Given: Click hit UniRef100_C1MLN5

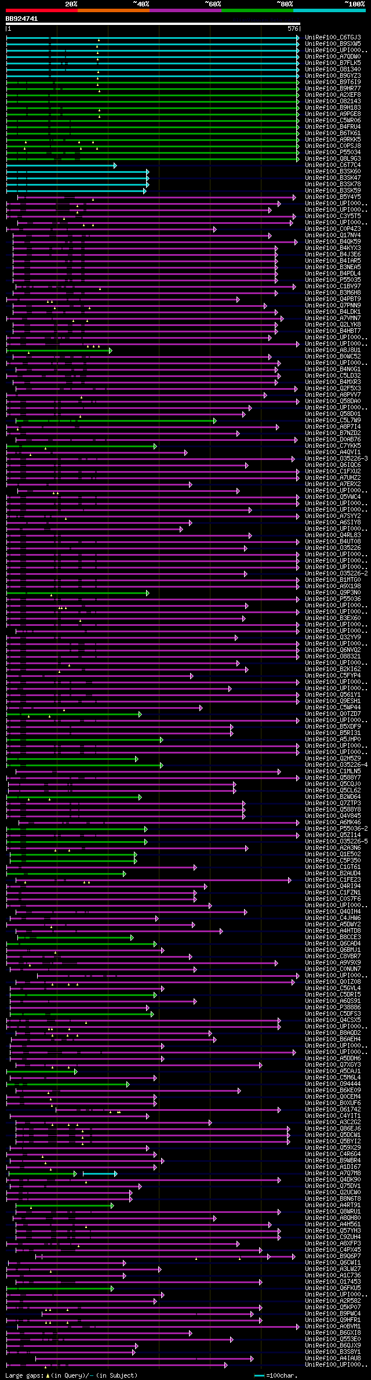Looking at the screenshot, I should tap(333, 772).
